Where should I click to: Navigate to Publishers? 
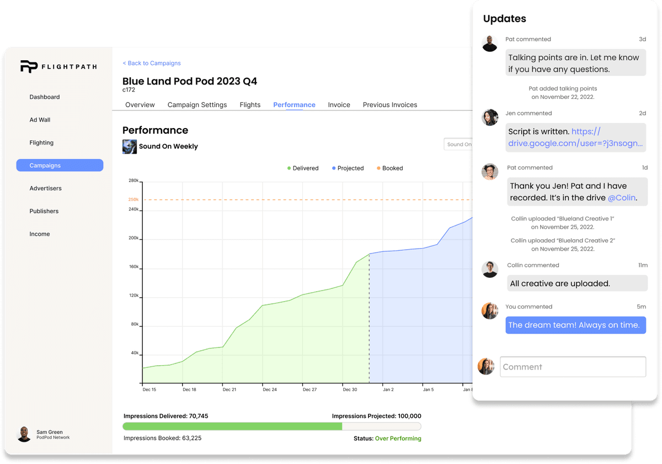(44, 211)
